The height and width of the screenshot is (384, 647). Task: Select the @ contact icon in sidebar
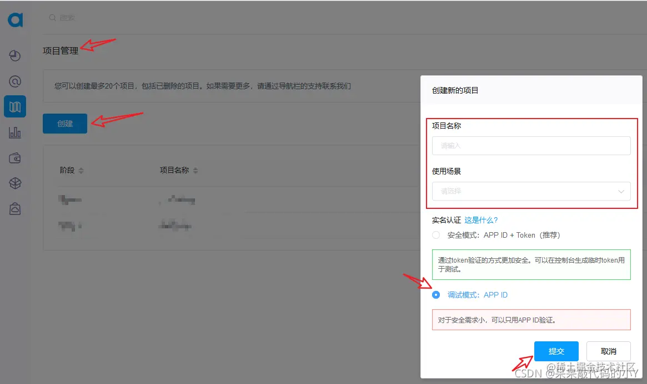pos(15,80)
